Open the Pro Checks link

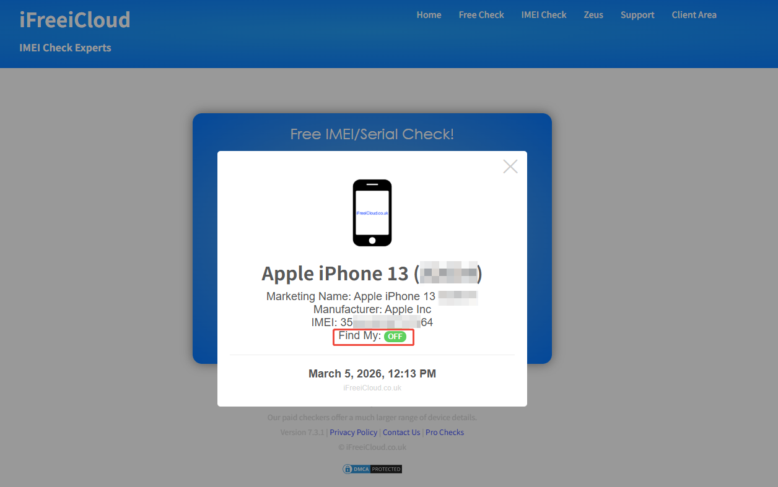tap(445, 432)
